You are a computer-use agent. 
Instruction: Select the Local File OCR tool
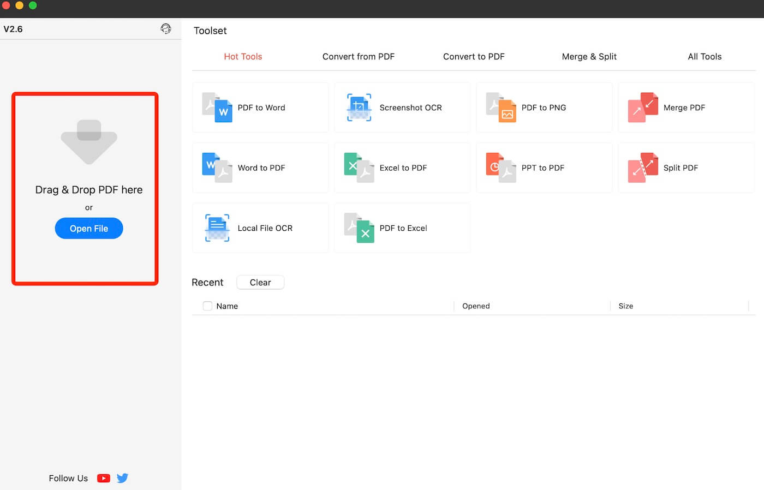tap(260, 228)
